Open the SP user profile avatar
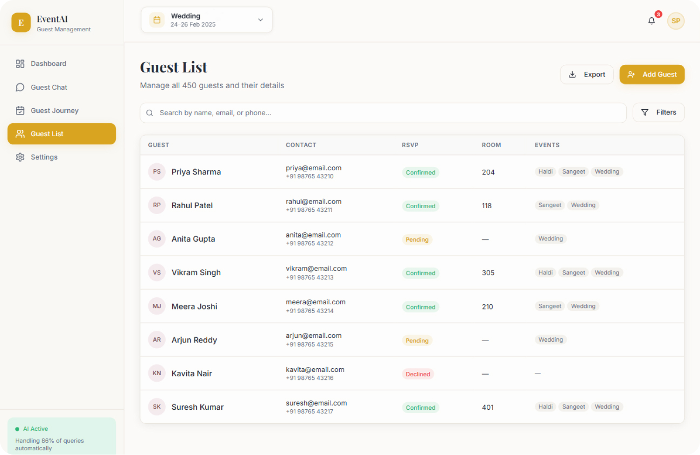The image size is (700, 455). [x=675, y=21]
